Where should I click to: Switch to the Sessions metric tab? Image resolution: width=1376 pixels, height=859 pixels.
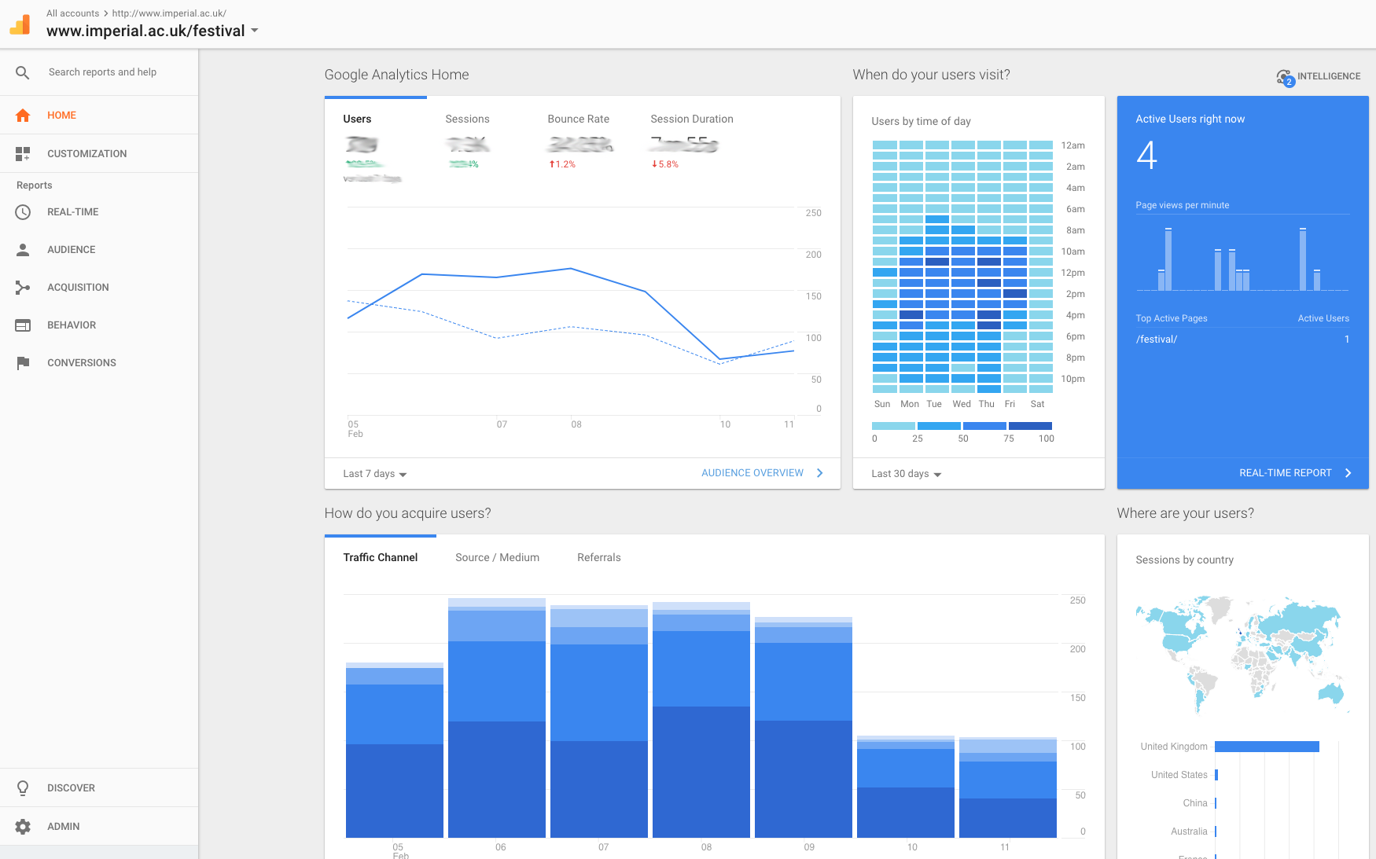(x=467, y=119)
